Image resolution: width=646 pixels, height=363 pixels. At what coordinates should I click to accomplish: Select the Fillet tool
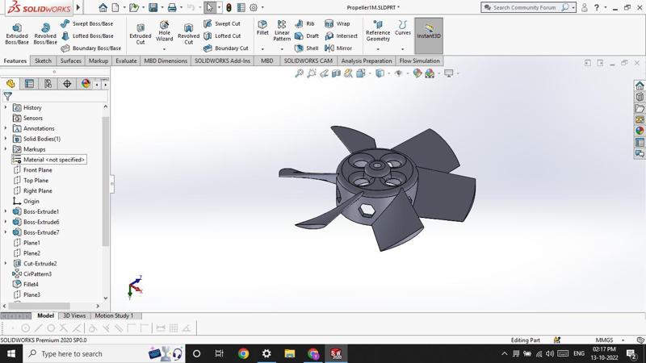pos(262,27)
